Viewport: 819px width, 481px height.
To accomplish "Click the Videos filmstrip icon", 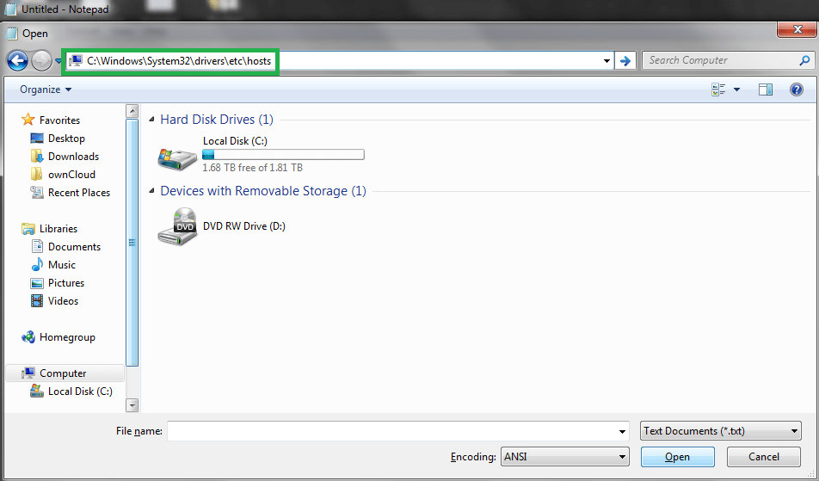I will (x=36, y=301).
